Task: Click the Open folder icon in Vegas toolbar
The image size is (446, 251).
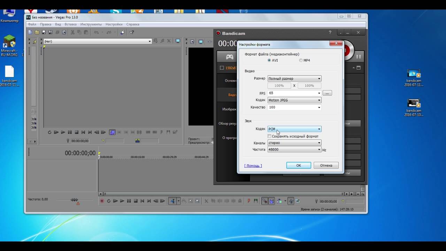Action: [37, 32]
